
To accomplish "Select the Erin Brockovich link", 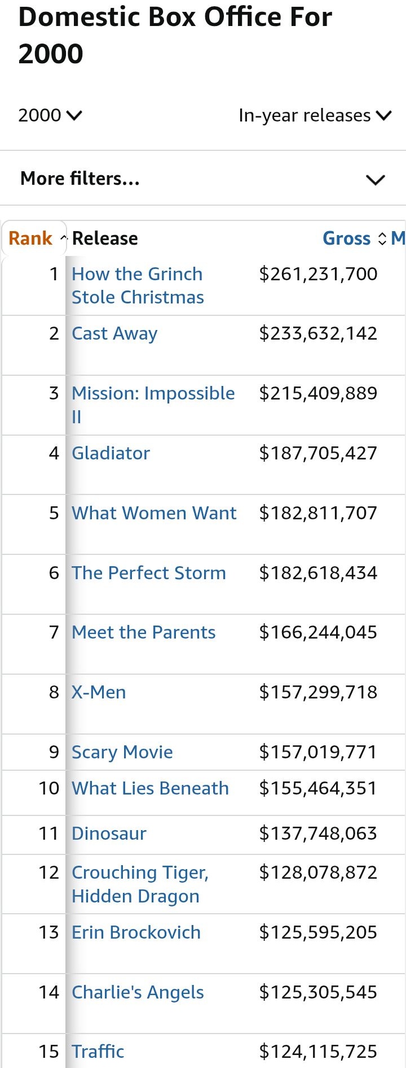I will click(x=136, y=932).
